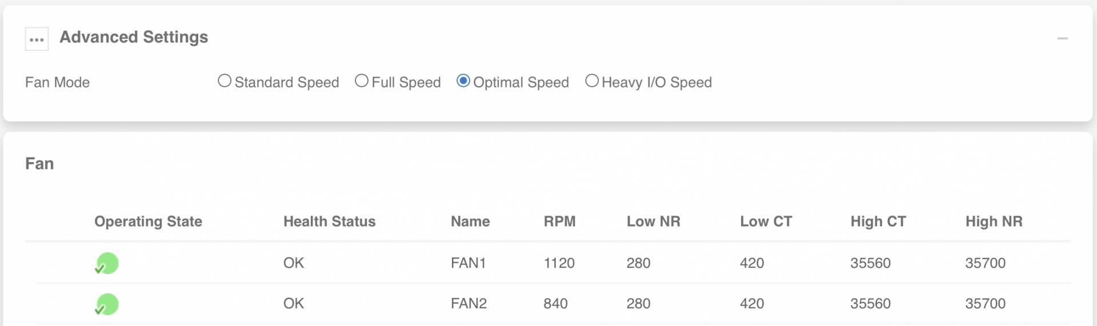Click the Low NR column header
1097x326 pixels.
653,222
